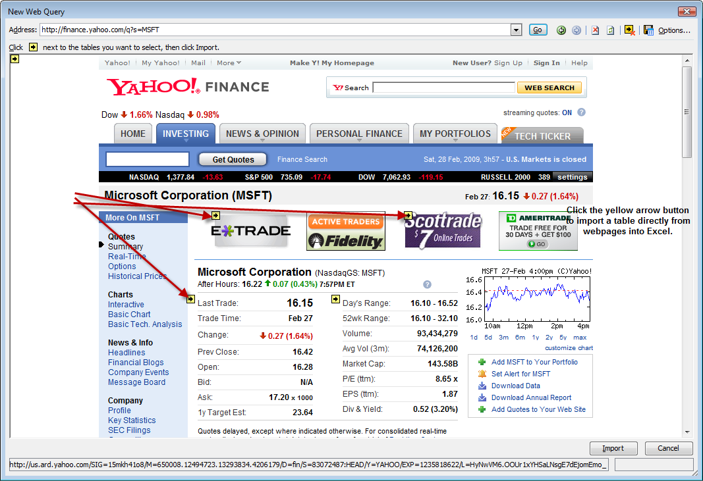This screenshot has width=703, height=481.
Task: Click the Download Annual Report icon
Action: [x=482, y=397]
